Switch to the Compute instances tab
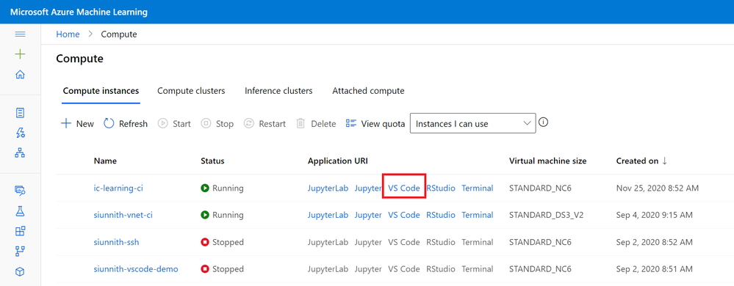734x286 pixels. [x=101, y=91]
